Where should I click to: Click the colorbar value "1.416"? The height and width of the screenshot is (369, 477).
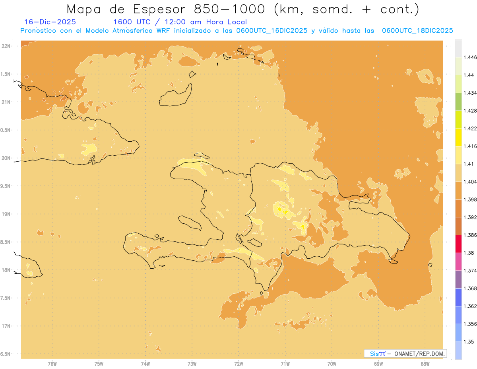tap(470, 146)
